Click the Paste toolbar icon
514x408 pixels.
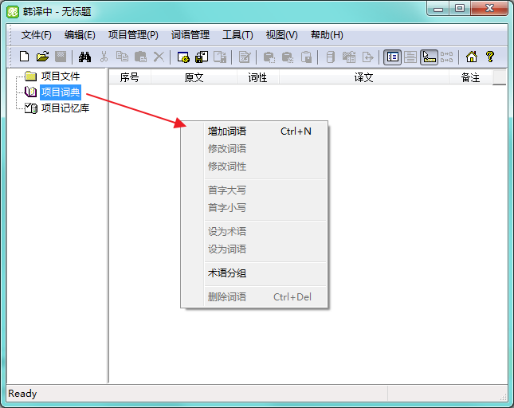click(140, 57)
